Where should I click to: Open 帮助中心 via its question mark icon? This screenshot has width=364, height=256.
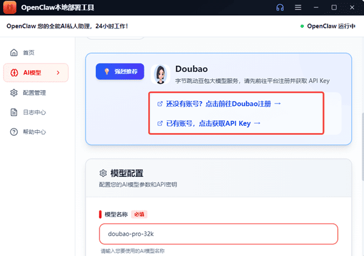(x=15, y=132)
